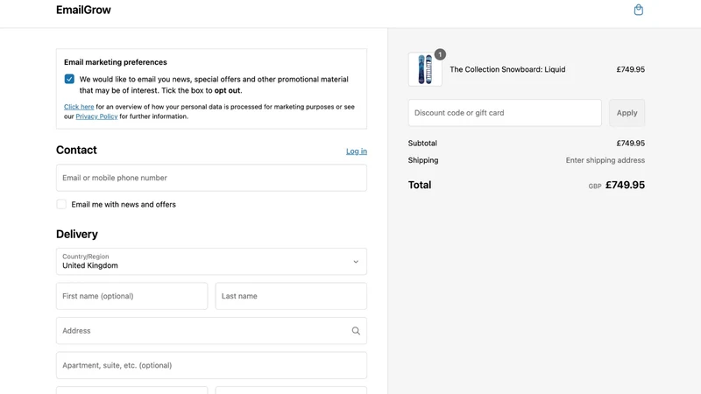Image resolution: width=701 pixels, height=394 pixels.
Task: Click the Subtotal label
Action: coord(422,143)
